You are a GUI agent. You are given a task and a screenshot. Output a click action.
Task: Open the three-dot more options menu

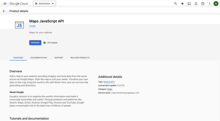209,4
